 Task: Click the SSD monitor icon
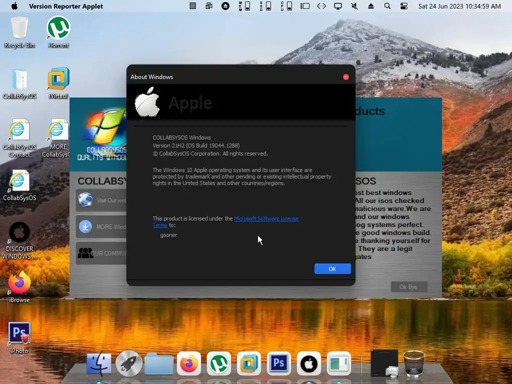265,6
